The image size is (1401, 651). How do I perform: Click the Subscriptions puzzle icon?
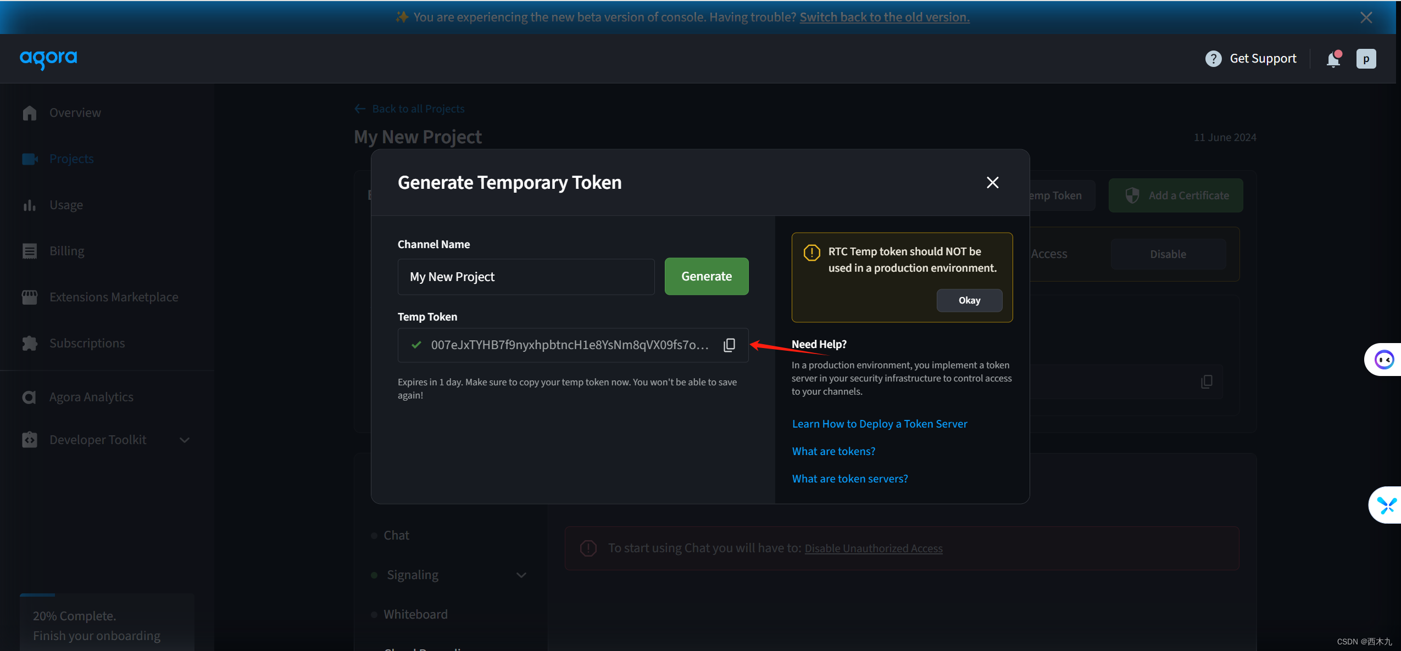tap(30, 343)
